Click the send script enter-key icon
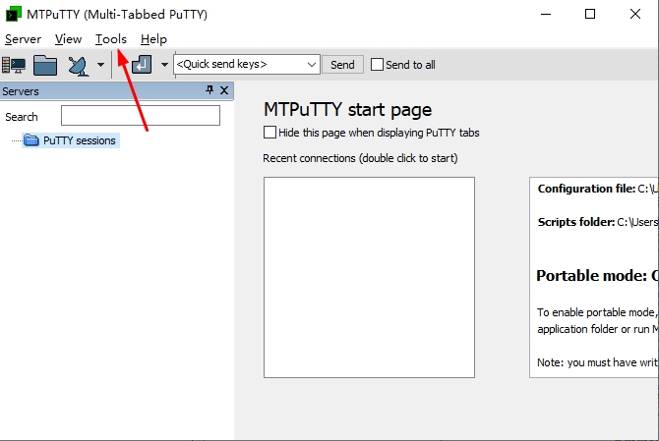The width and height of the screenshot is (659, 441). (142, 65)
